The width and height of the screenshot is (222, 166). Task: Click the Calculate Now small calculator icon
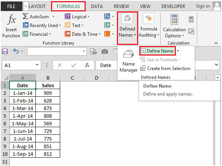pyautogui.click(x=191, y=19)
